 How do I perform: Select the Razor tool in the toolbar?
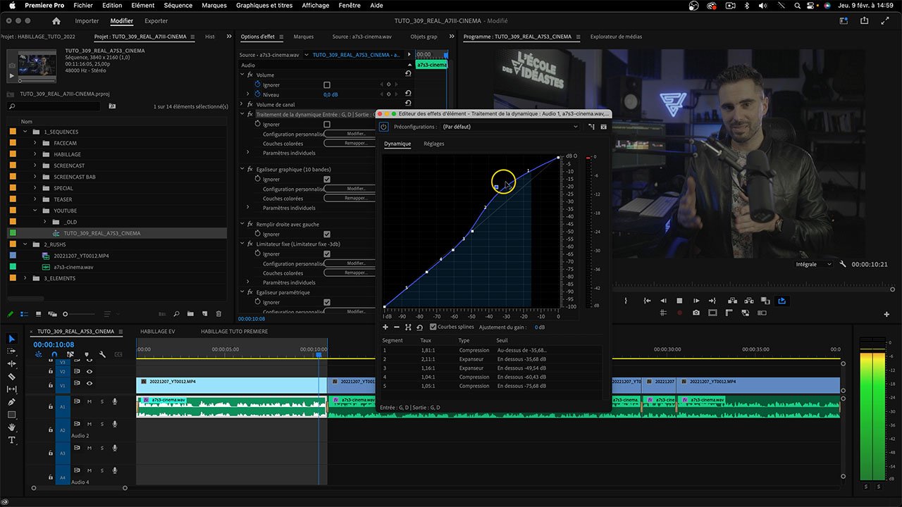(x=11, y=377)
